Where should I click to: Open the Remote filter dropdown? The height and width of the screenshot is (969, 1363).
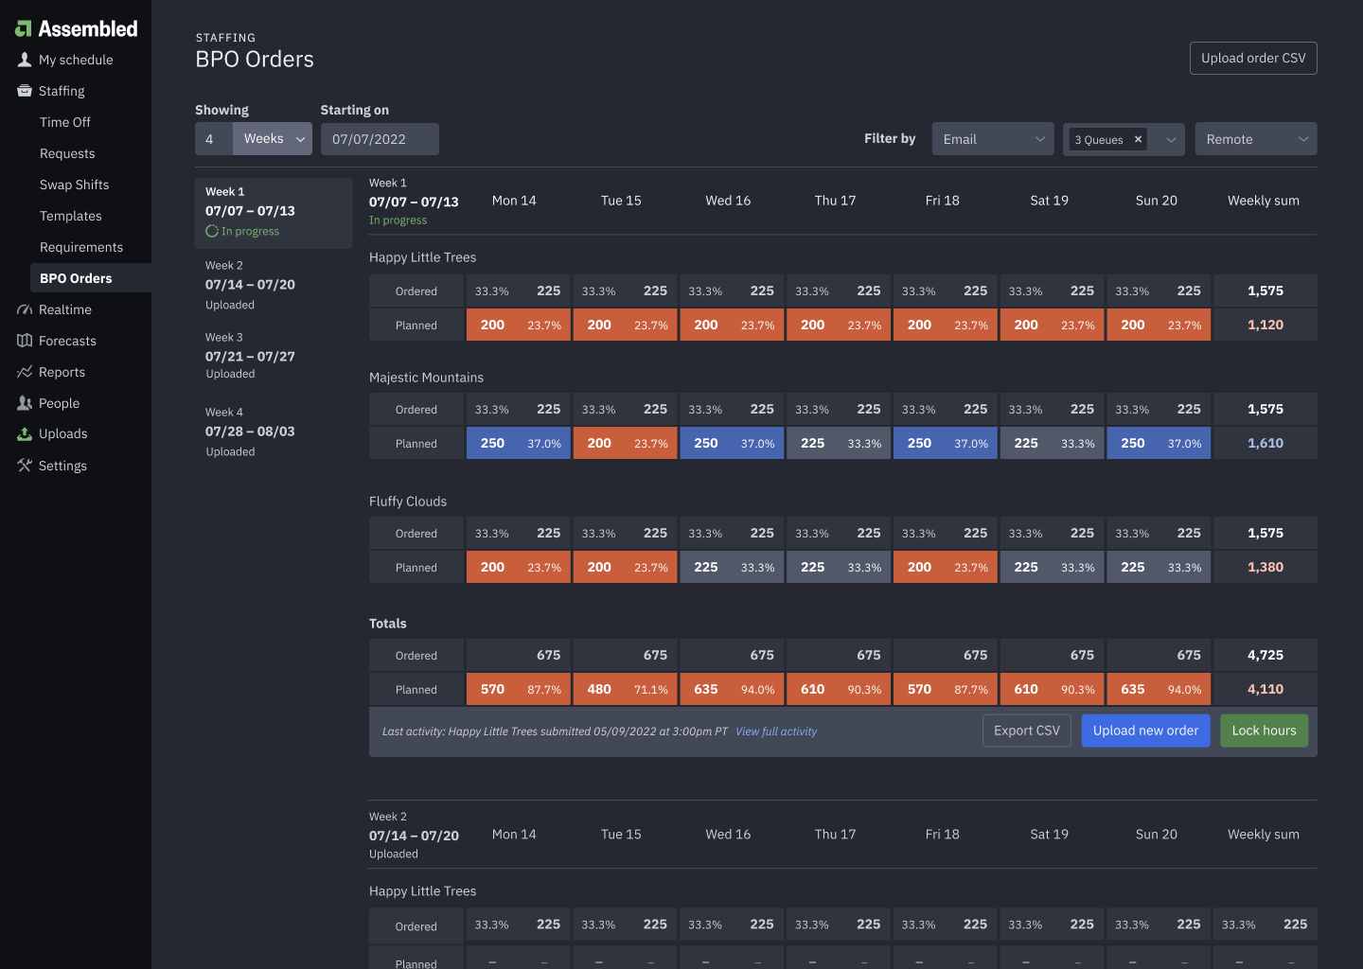[1255, 139]
